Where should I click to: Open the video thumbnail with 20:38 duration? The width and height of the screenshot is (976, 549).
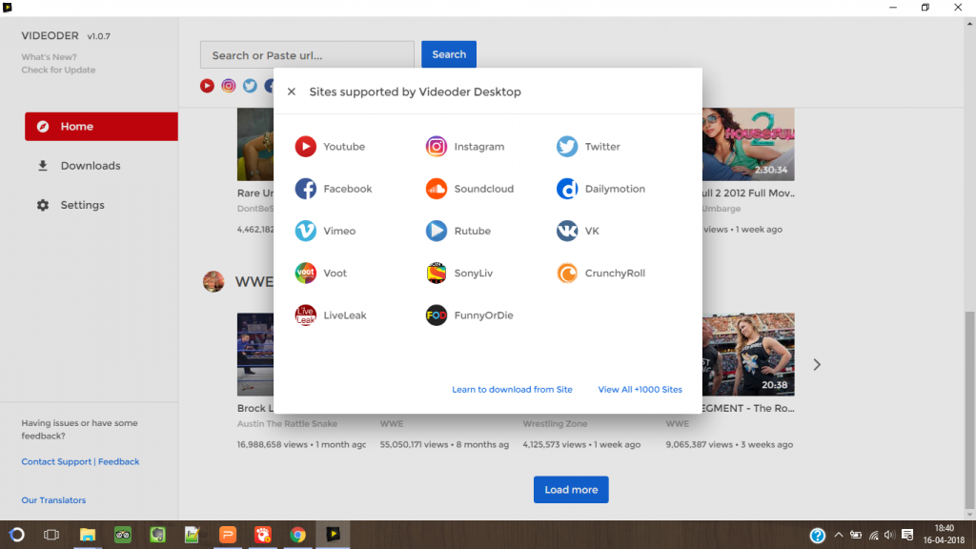(748, 355)
